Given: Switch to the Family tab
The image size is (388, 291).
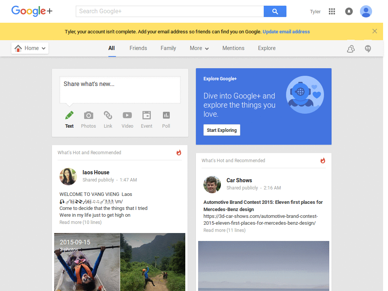Looking at the screenshot, I should click(x=168, y=48).
